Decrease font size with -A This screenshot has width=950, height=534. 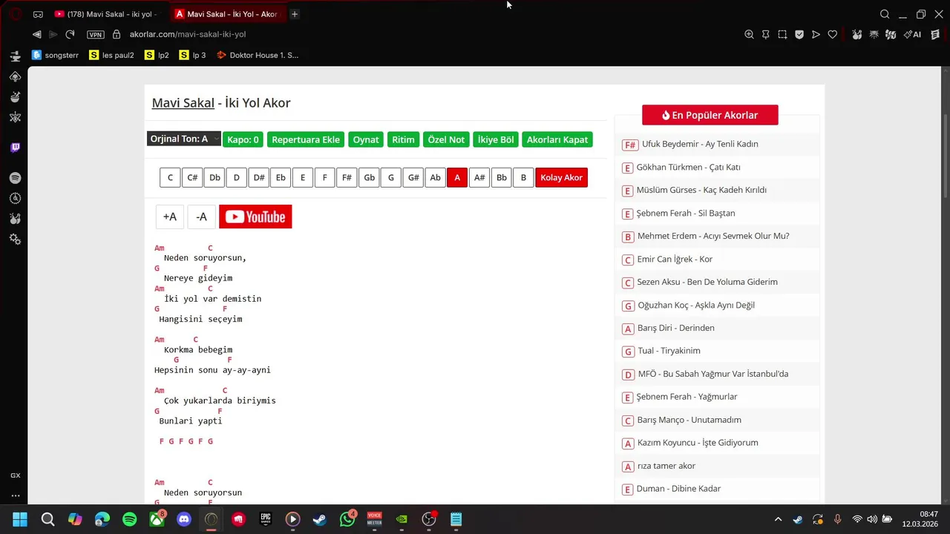pyautogui.click(x=201, y=217)
